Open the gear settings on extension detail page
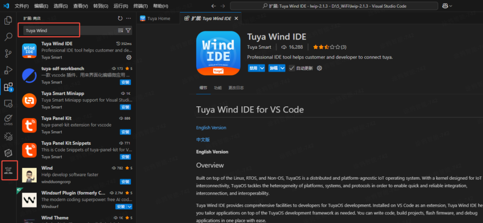This screenshot has width=483, height=223. pyautogui.click(x=319, y=68)
